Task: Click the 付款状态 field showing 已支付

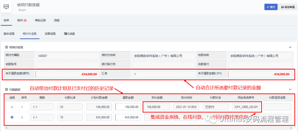Action: point(215,107)
